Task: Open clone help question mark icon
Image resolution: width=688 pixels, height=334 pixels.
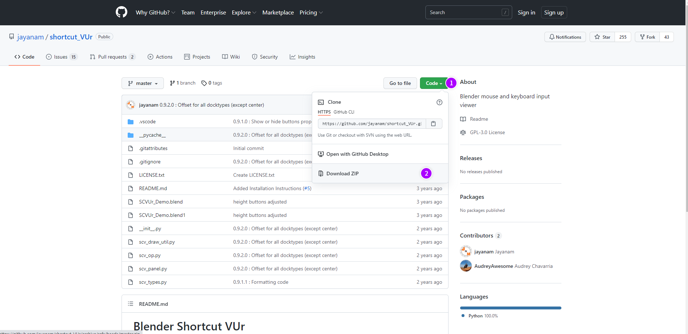Action: pyautogui.click(x=439, y=102)
